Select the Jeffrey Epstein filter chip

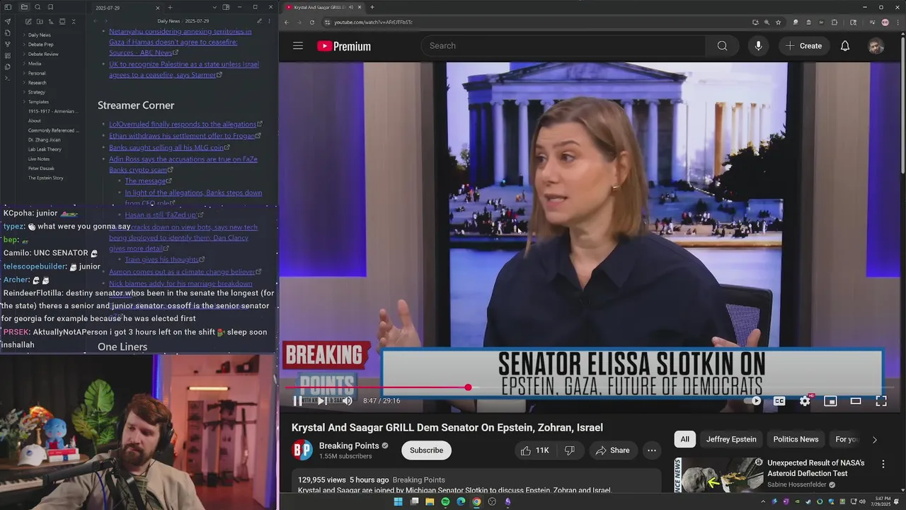(x=731, y=439)
